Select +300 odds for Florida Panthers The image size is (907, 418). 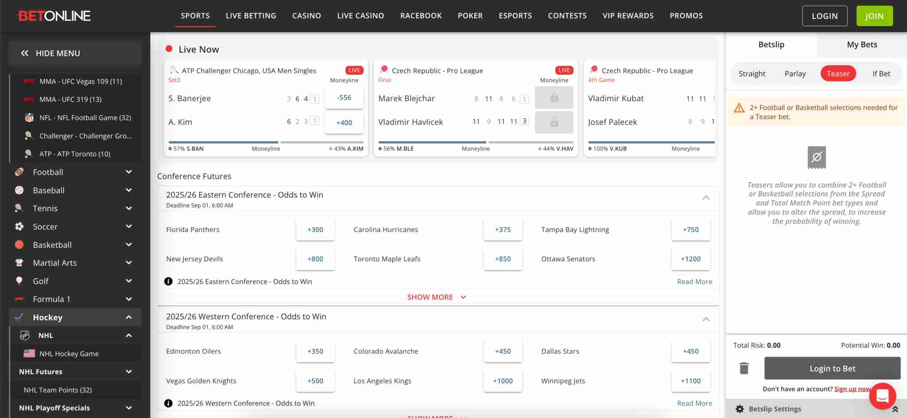point(315,229)
